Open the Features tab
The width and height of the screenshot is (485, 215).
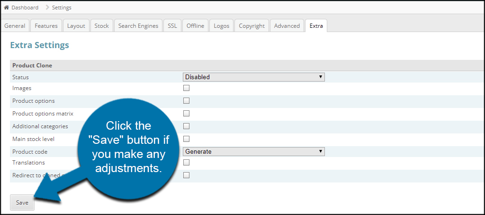point(46,26)
